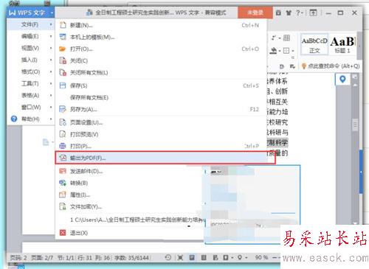Switch to web layout view in status bar
369x269 pixels.
click(215, 257)
